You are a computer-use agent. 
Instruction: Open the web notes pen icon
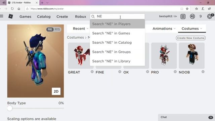coord(203,9)
